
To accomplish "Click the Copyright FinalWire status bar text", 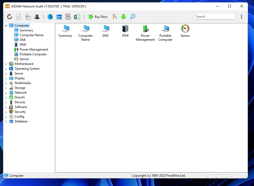I will [159, 176].
